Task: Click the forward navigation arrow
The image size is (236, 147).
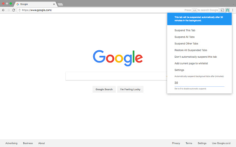Action: [x=8, y=10]
